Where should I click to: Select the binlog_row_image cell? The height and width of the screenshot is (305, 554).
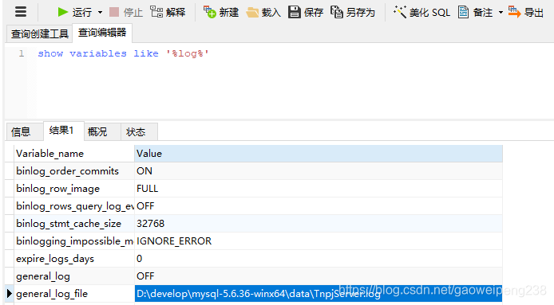[x=74, y=189]
